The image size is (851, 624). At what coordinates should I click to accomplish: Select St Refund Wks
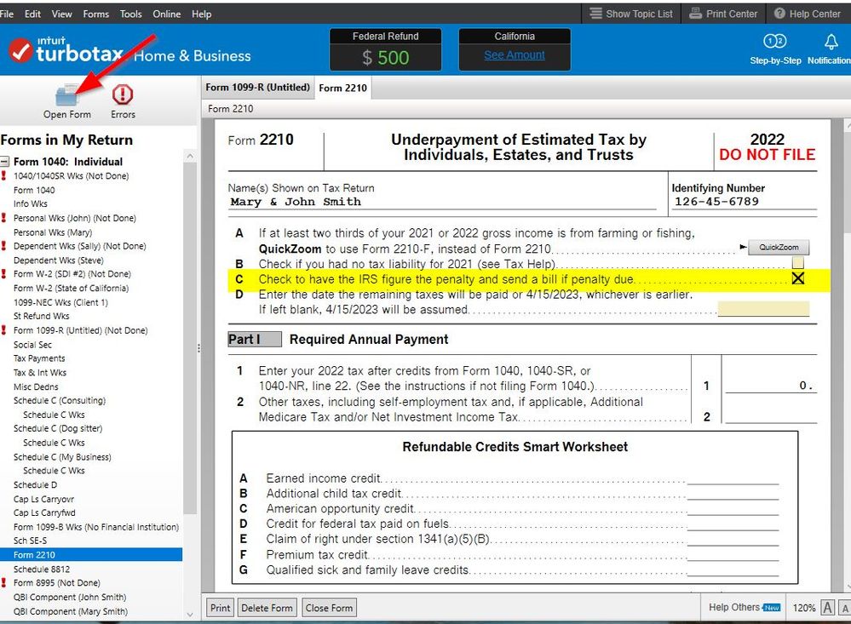[x=41, y=316]
